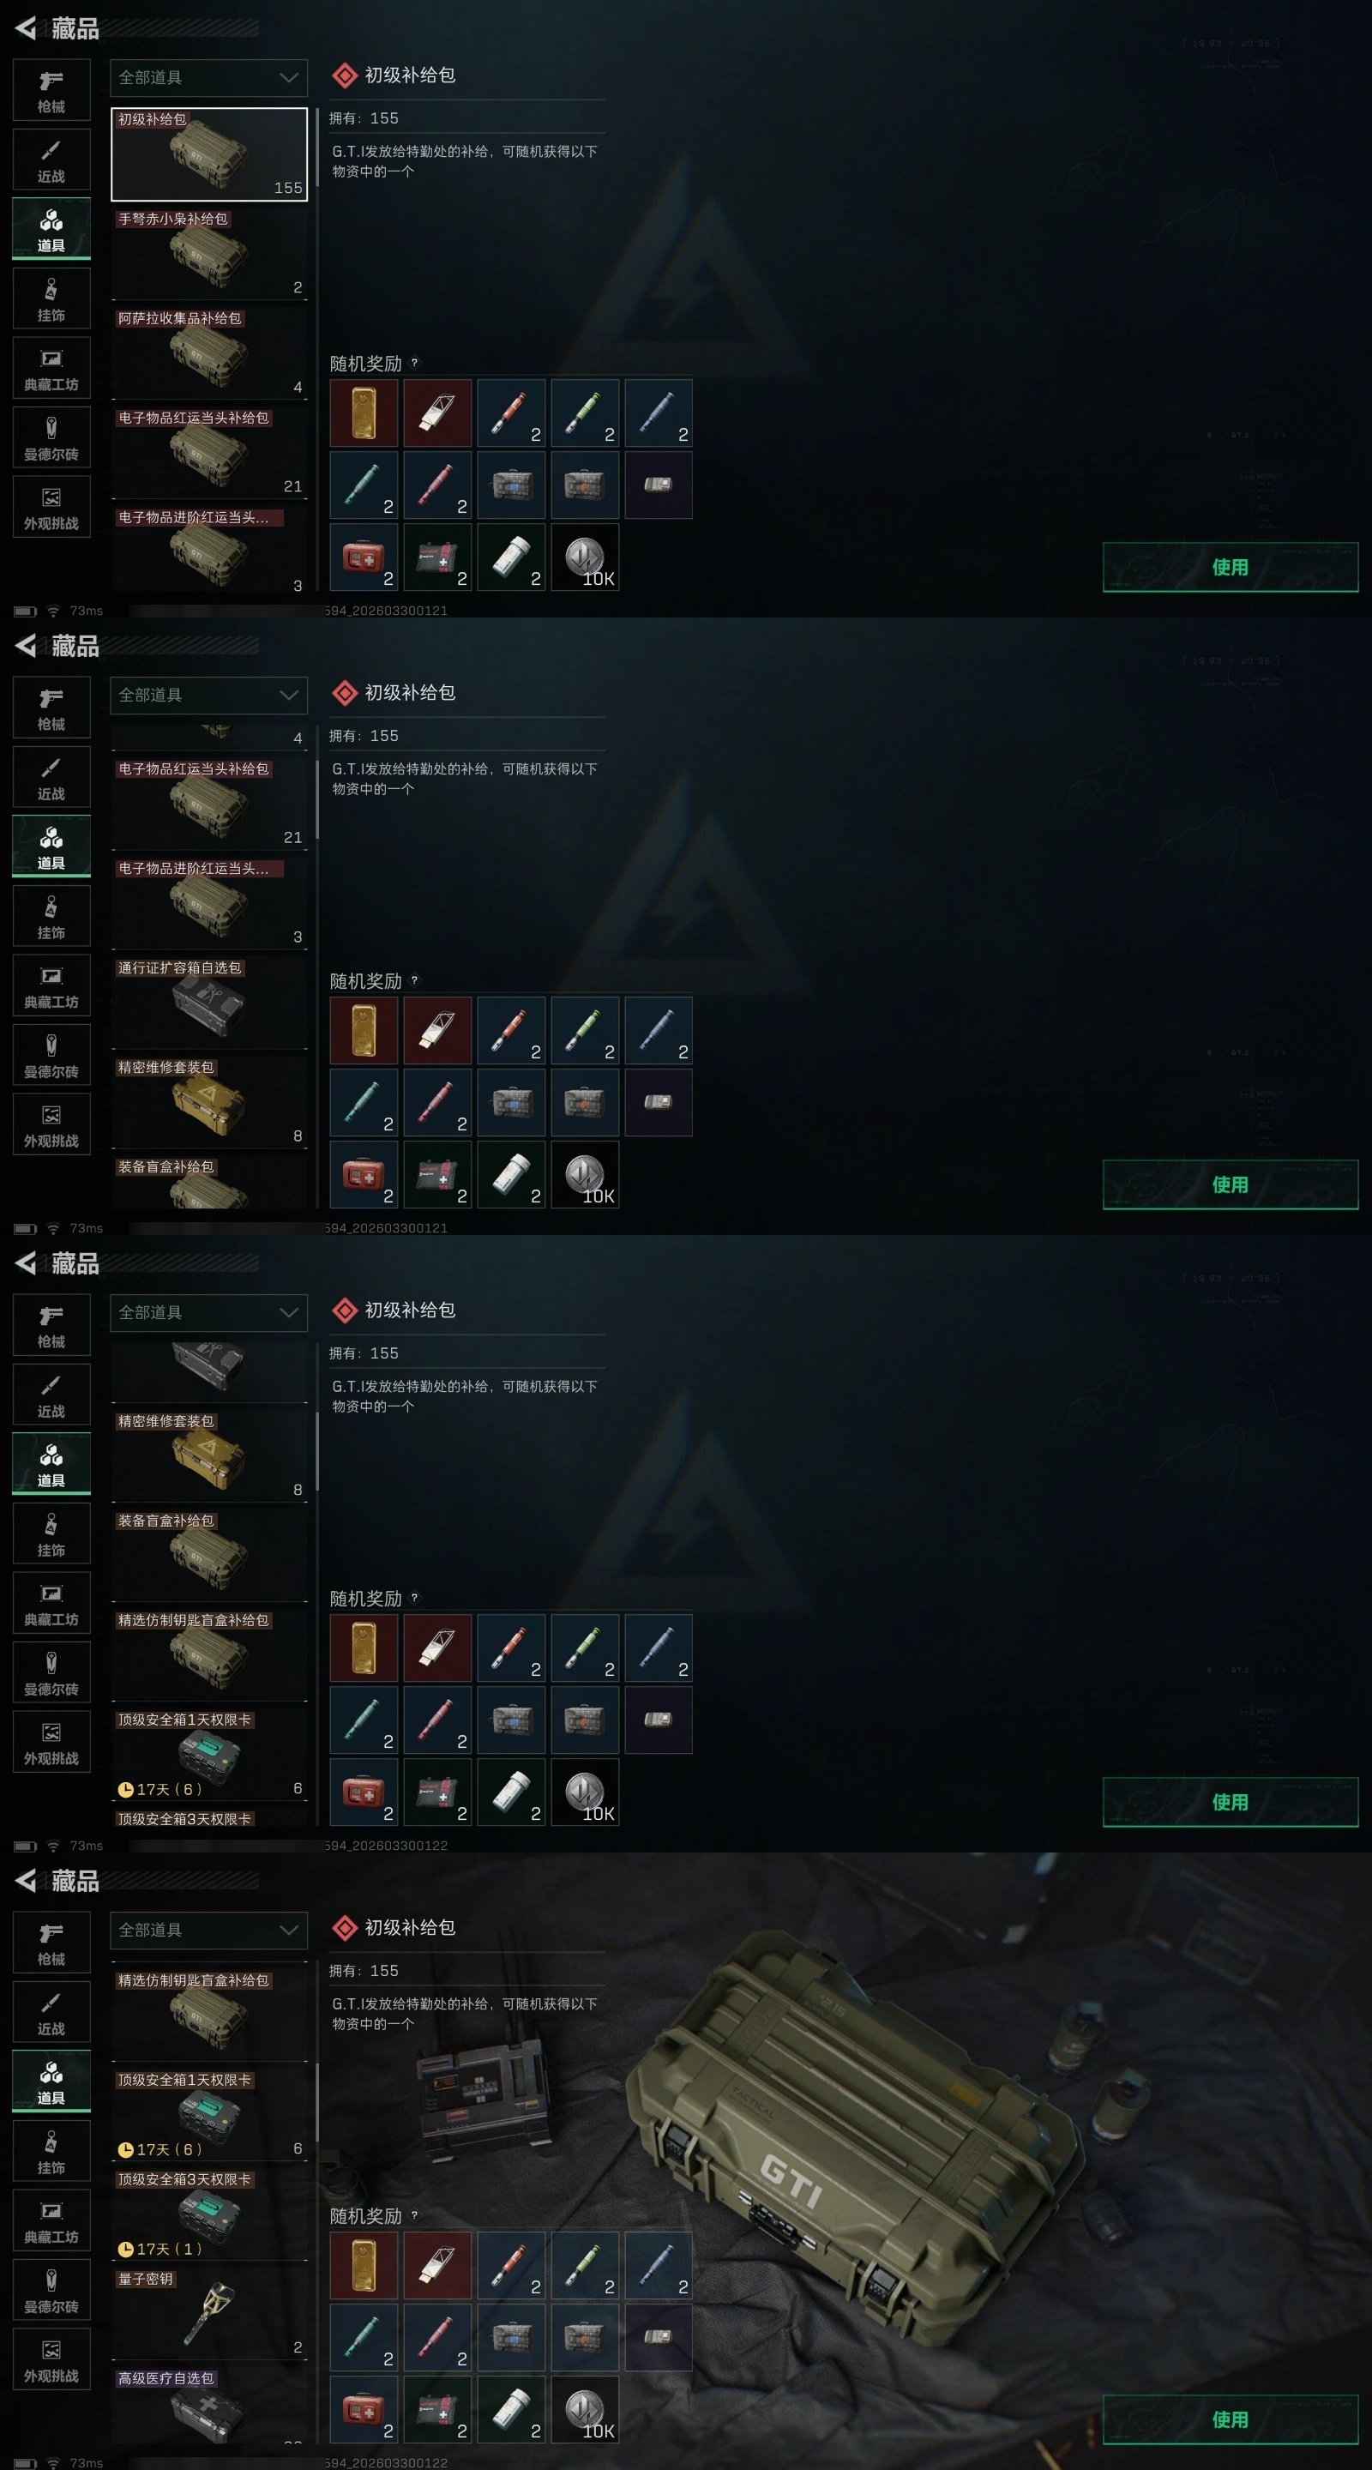
Task: Open 全部道具 dropdown above 电子物品红运当头补给包 and 通行证扩容箱自选包
Action: (x=209, y=696)
